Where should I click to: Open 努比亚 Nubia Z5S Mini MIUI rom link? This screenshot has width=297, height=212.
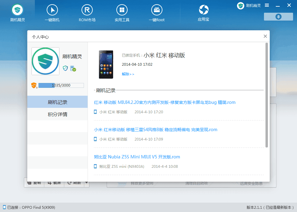pyautogui.click(x=137, y=157)
